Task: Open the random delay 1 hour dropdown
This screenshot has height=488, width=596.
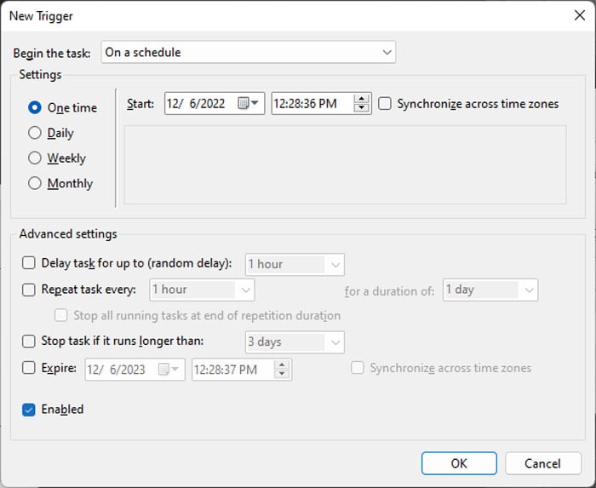Action: pyautogui.click(x=295, y=264)
